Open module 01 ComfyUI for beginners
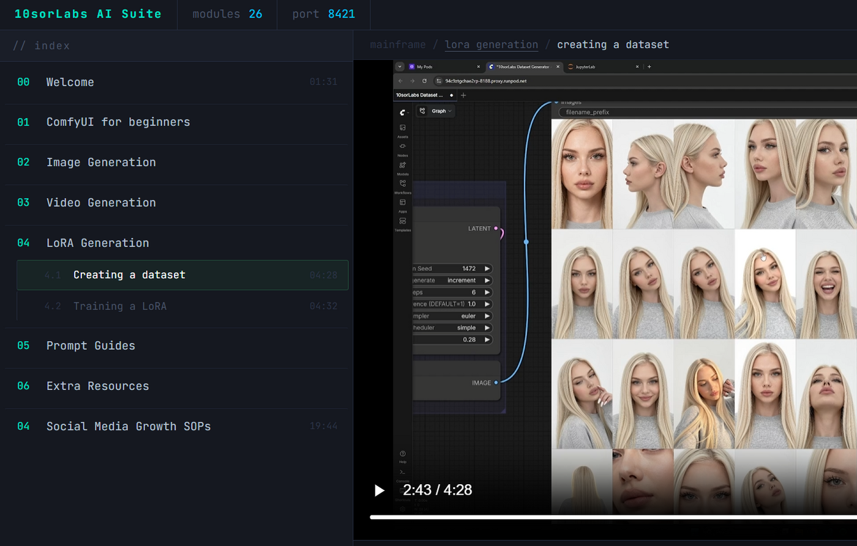857x546 pixels. click(177, 122)
